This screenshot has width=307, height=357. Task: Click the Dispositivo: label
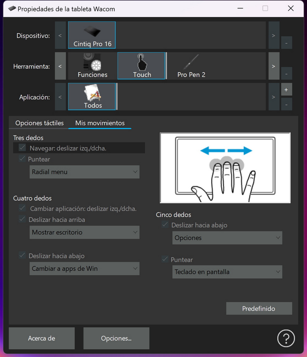tap(33, 36)
